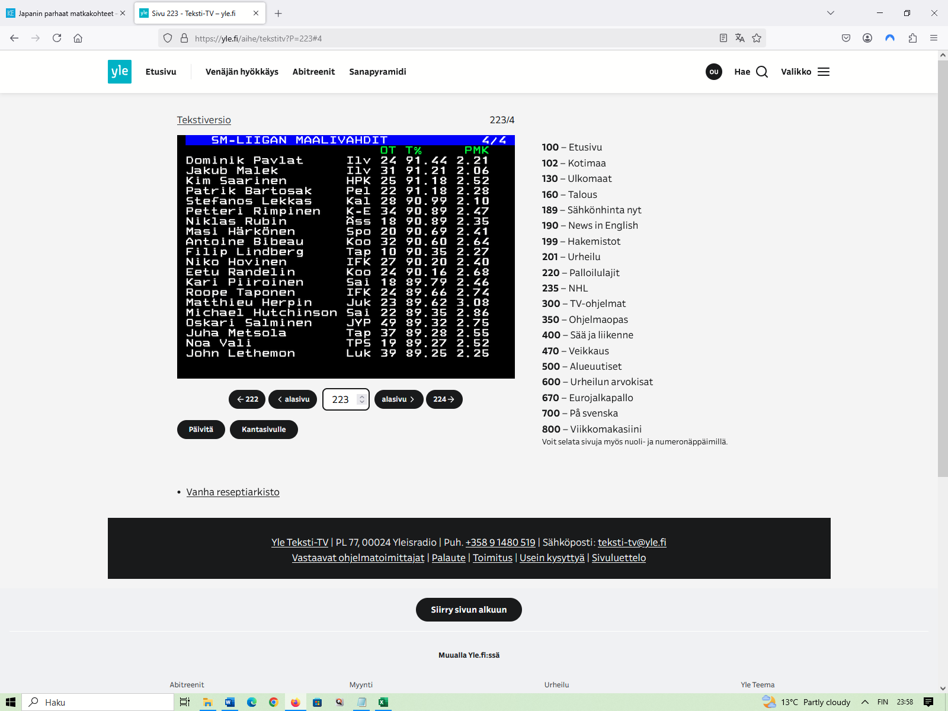Switch to Japanin parhaat matkakohteet tab
The width and height of the screenshot is (948, 711).
click(x=65, y=13)
